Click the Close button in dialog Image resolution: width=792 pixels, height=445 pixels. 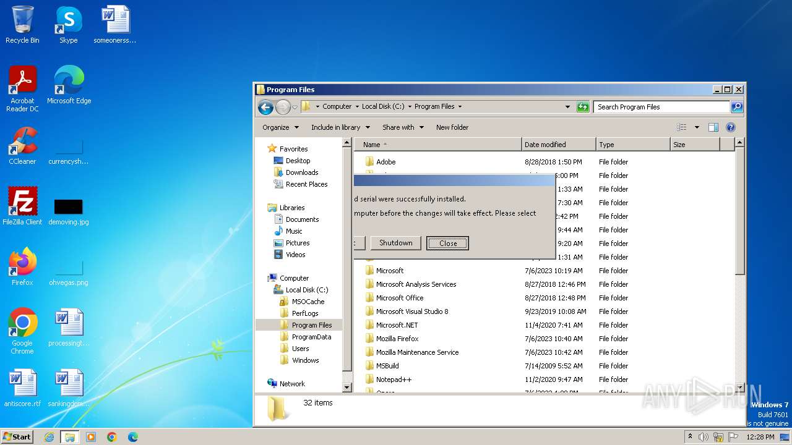(448, 244)
